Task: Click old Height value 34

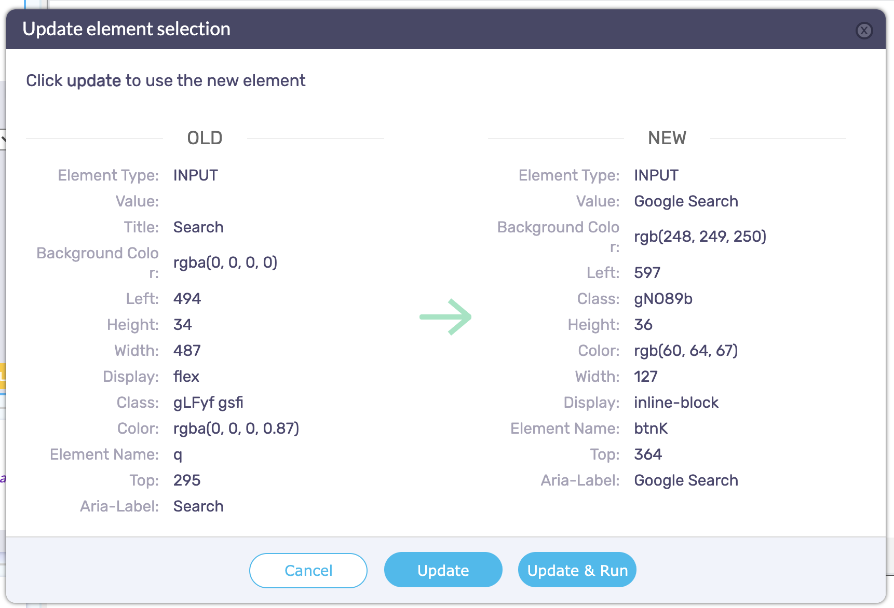Action: point(183,325)
